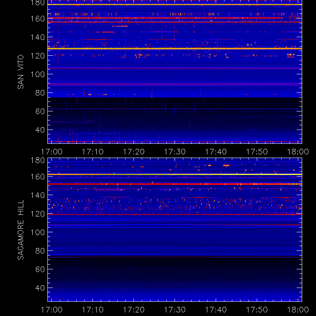
Task: Click 17:10 time label under SAGAMORE HILL plot
Action: point(93,310)
